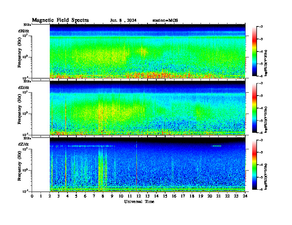
Task: Click the "Magnetic Field Spectra" title
Action: pos(60,20)
